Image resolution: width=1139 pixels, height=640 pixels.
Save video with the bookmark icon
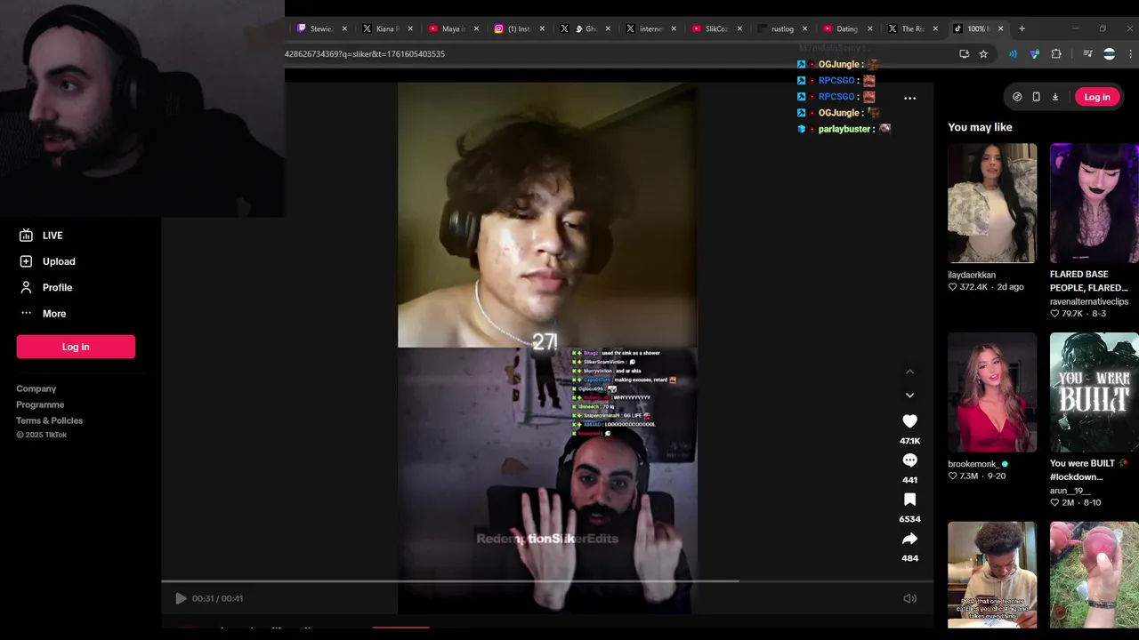(x=909, y=500)
